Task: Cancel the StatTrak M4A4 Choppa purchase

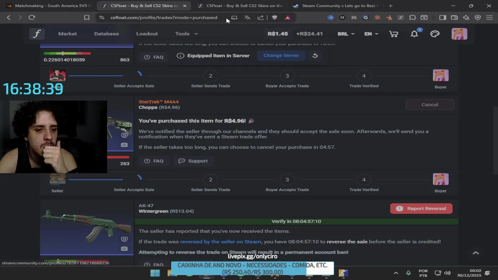Action: [x=430, y=105]
